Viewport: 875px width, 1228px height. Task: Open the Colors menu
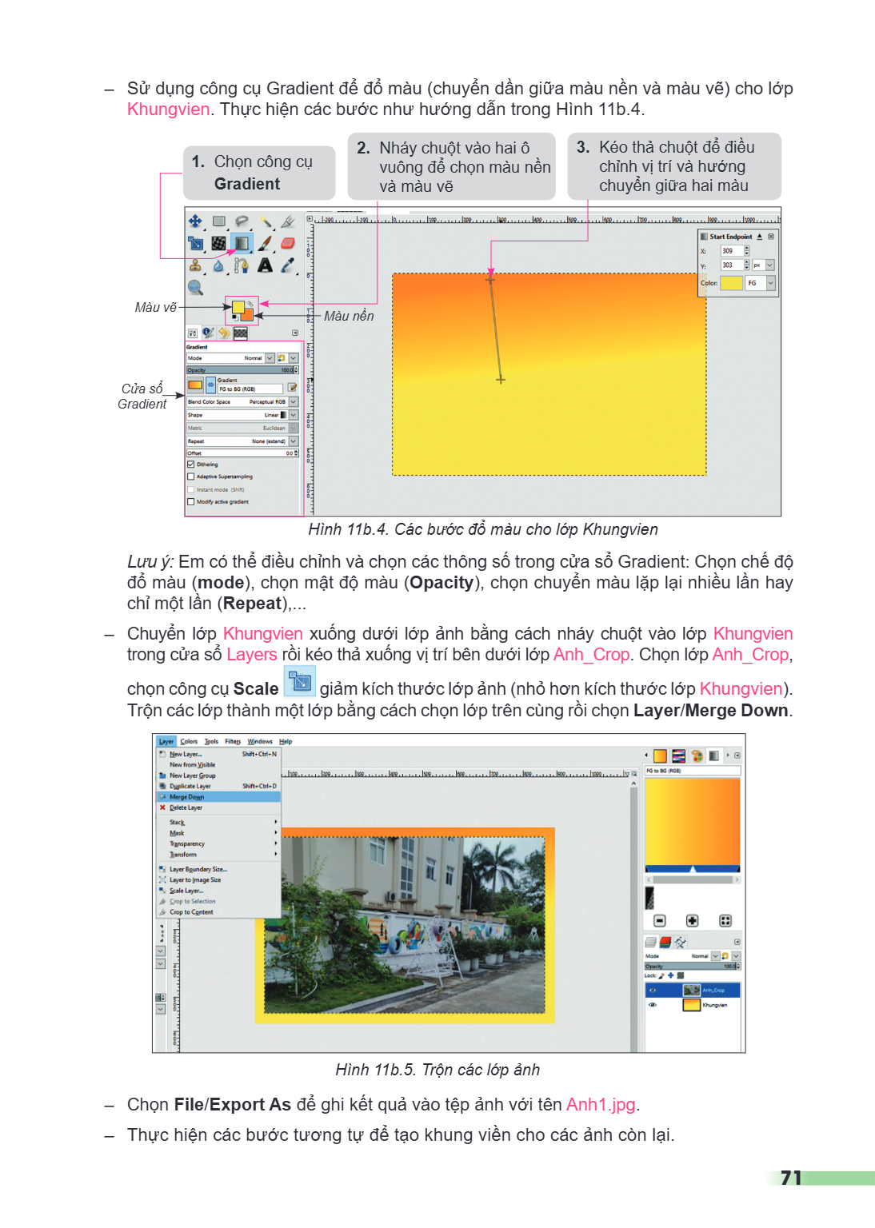click(189, 742)
